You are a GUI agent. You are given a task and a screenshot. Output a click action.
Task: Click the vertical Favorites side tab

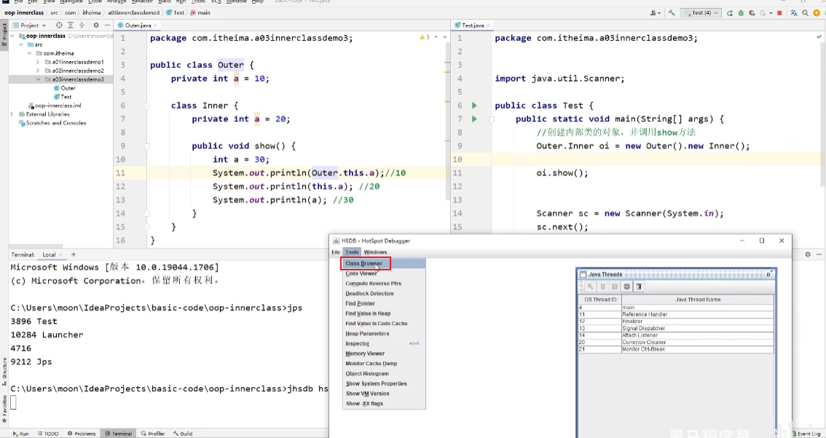[x=4, y=408]
